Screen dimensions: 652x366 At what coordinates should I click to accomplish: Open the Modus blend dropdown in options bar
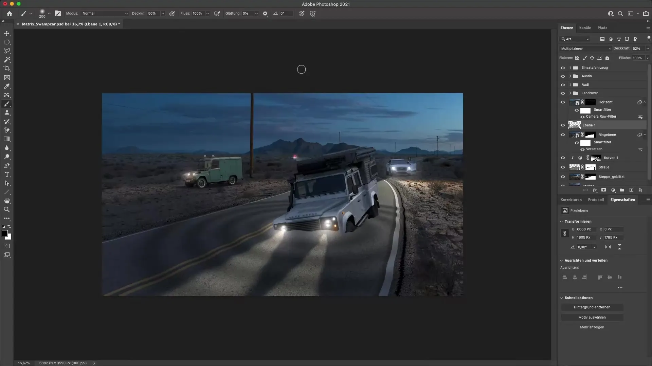tap(104, 13)
